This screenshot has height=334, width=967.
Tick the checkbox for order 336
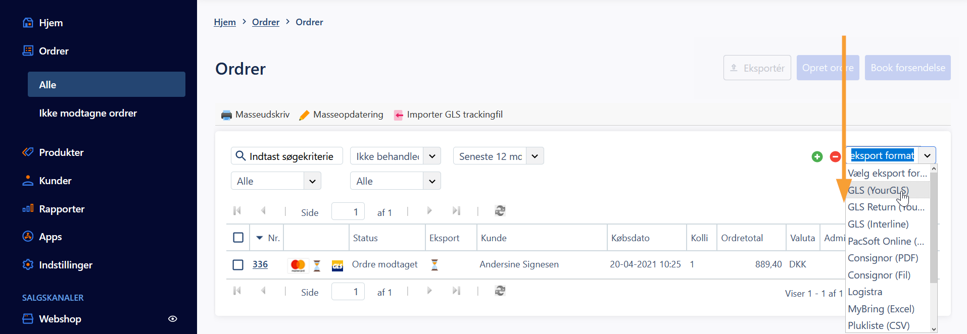click(238, 265)
